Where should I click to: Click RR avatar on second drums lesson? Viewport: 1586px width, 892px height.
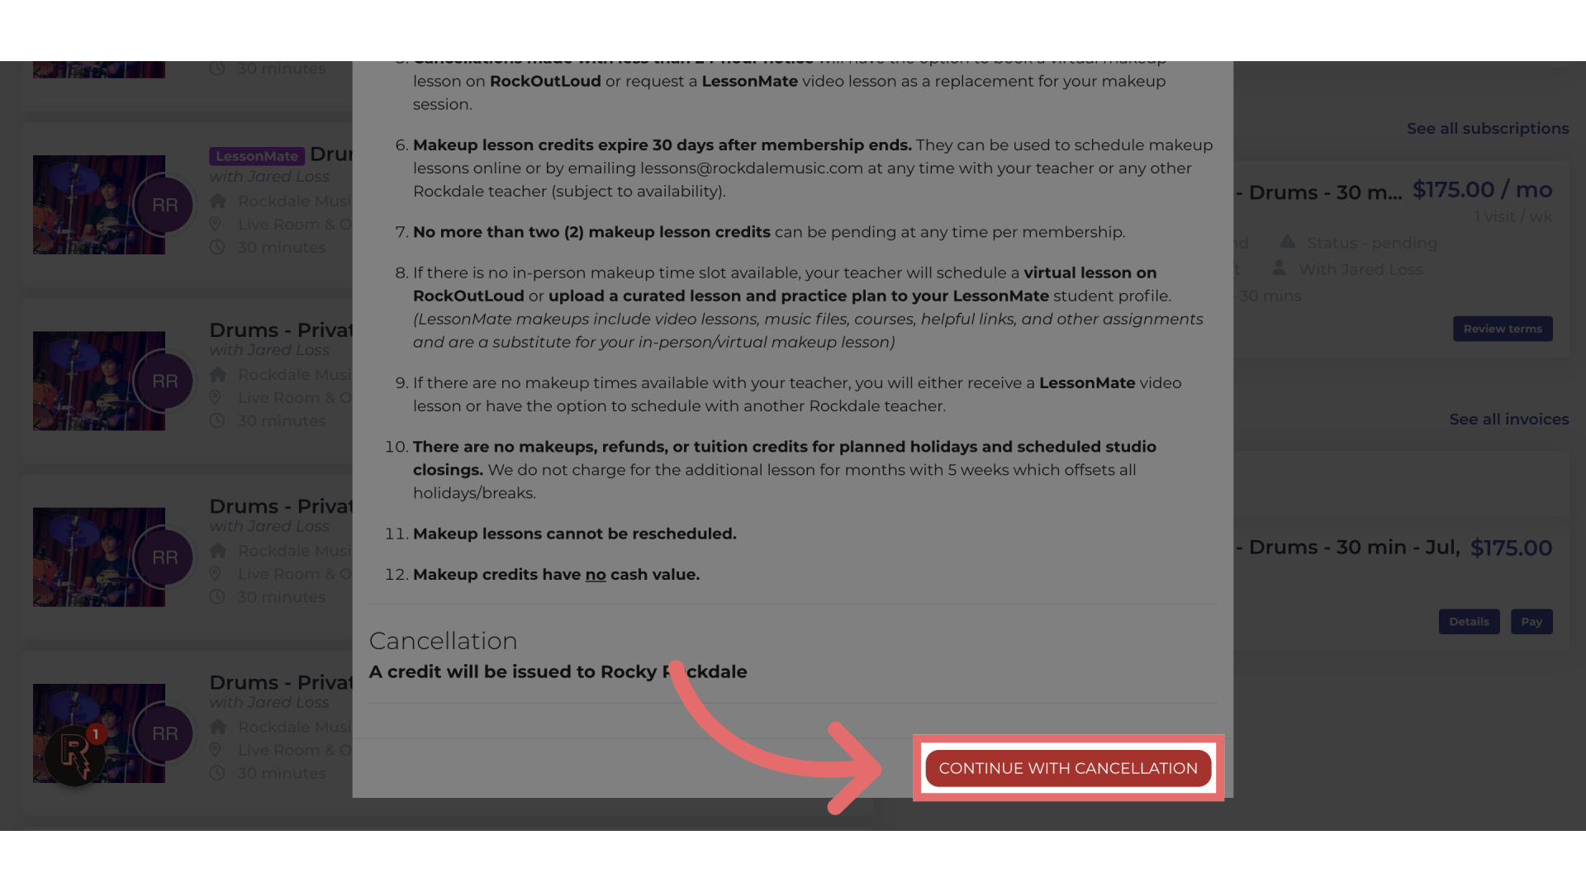pyautogui.click(x=164, y=380)
